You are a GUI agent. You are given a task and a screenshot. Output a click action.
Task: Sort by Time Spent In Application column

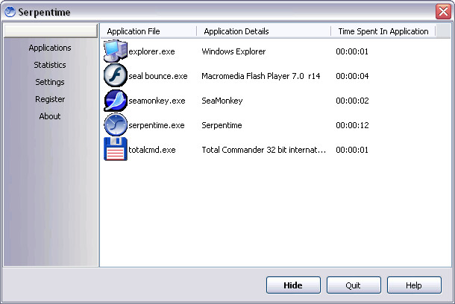[383, 31]
